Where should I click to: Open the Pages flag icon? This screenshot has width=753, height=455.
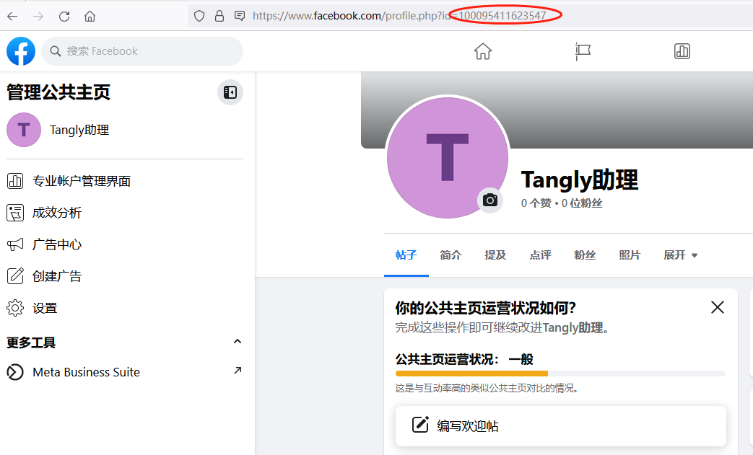[x=583, y=51]
